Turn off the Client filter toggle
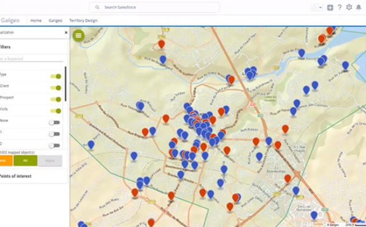This screenshot has width=366, height=227. pyautogui.click(x=56, y=88)
